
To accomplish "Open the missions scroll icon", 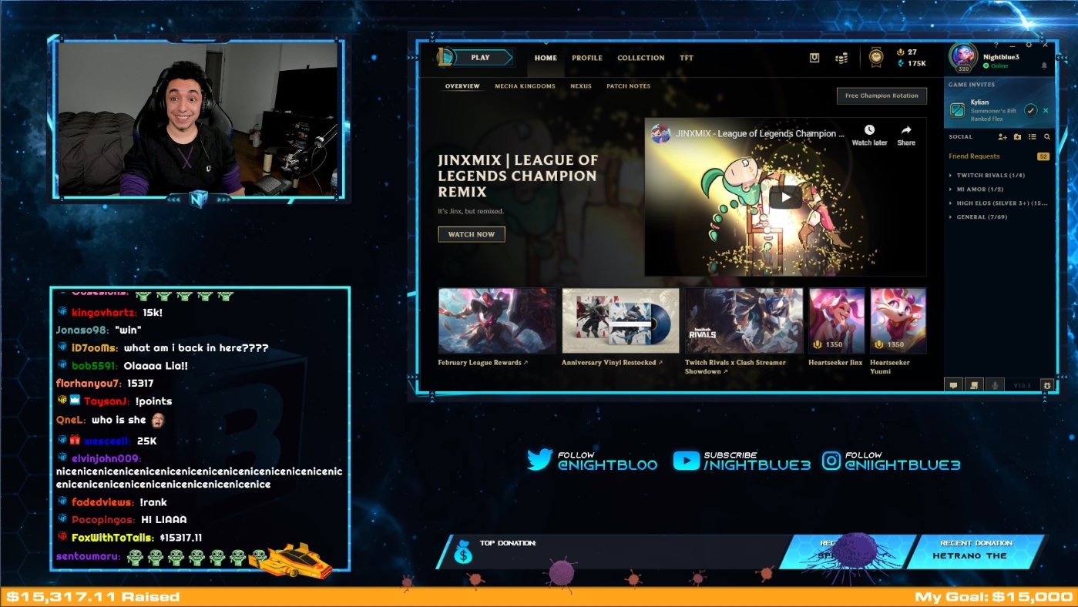I will click(x=974, y=385).
